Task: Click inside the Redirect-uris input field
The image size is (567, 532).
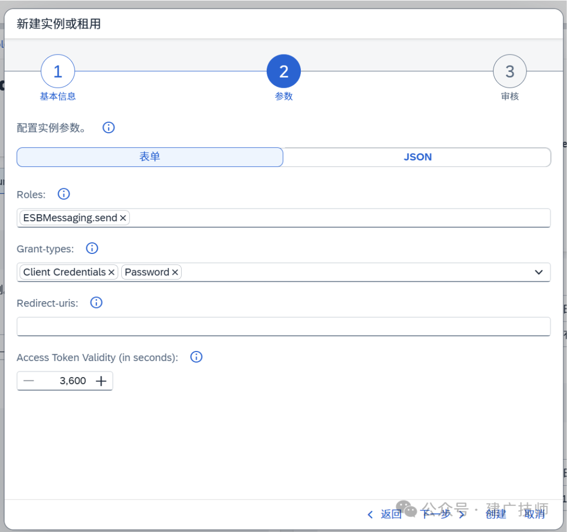Action: tap(283, 326)
